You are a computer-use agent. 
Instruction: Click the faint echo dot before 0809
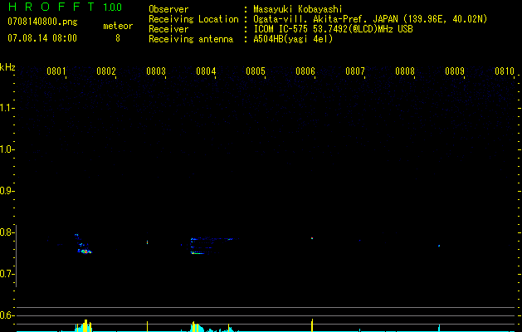[x=439, y=246]
